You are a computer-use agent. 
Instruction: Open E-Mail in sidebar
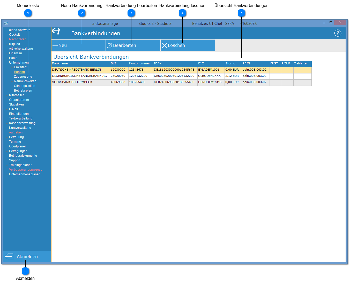tap(13, 109)
